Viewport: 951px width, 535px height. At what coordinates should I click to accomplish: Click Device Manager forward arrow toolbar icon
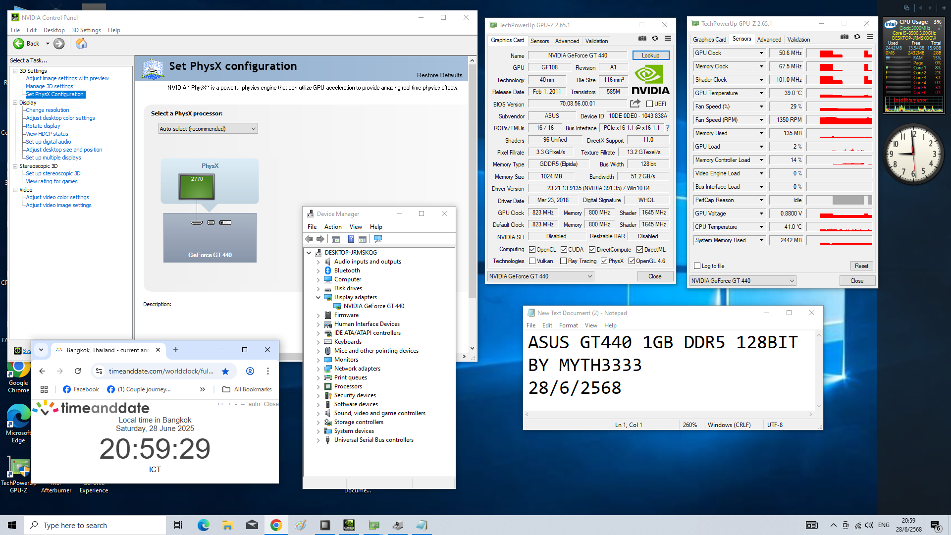[320, 239]
